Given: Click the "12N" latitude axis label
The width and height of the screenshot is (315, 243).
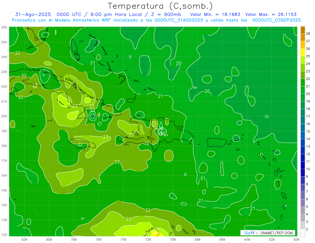Looking at the screenshot, I should [4, 235].
